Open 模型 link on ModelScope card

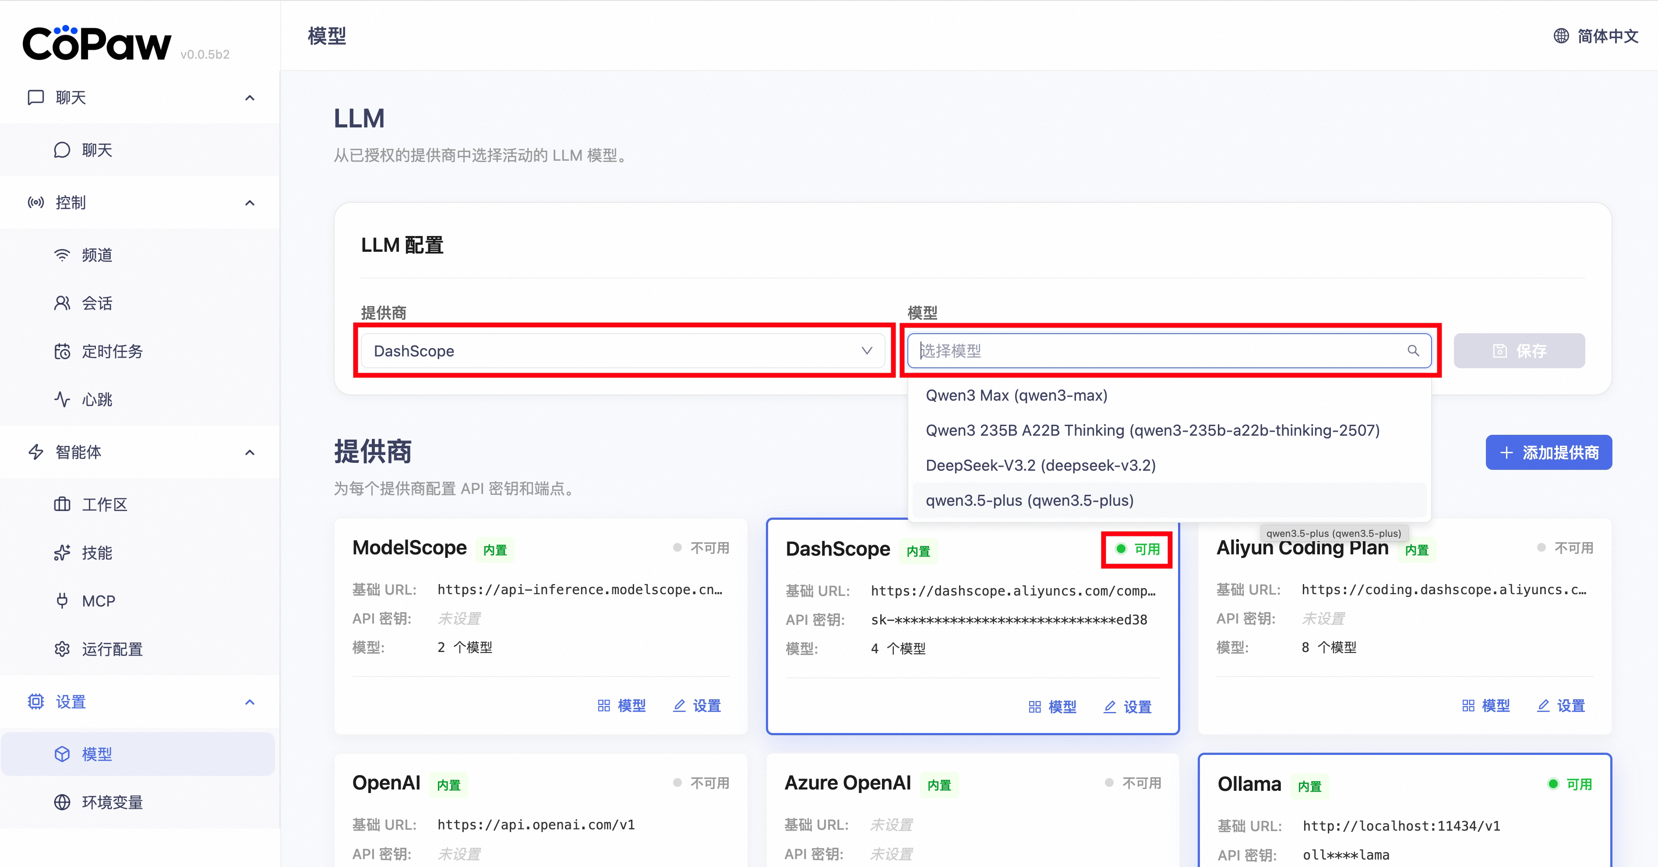pyautogui.click(x=622, y=705)
